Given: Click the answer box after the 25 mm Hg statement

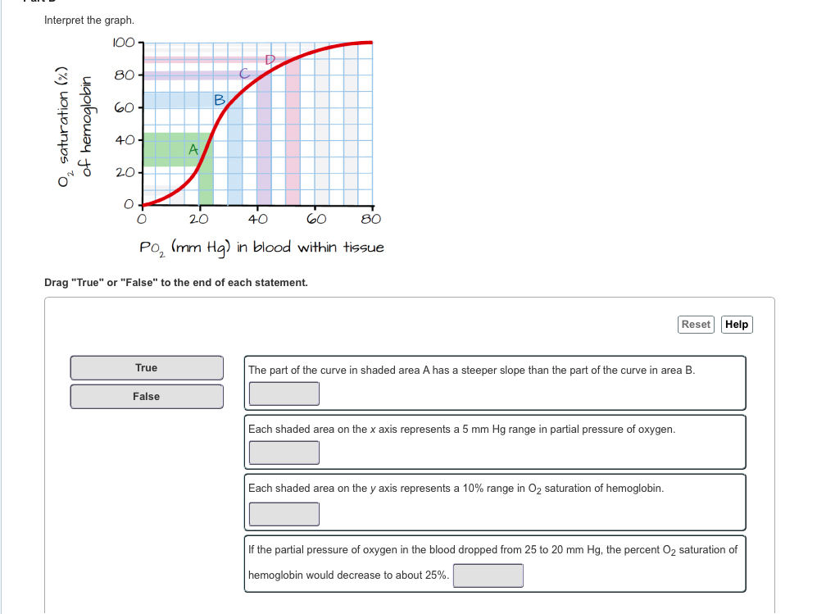Looking at the screenshot, I should tap(488, 575).
